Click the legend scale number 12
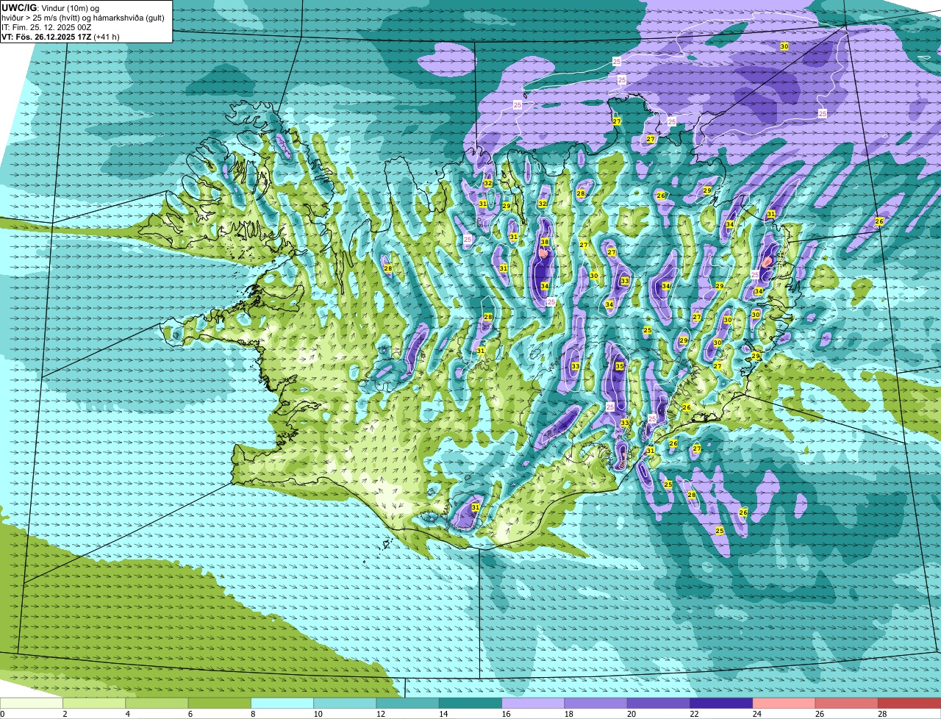Image resolution: width=941 pixels, height=719 pixels. tap(380, 714)
